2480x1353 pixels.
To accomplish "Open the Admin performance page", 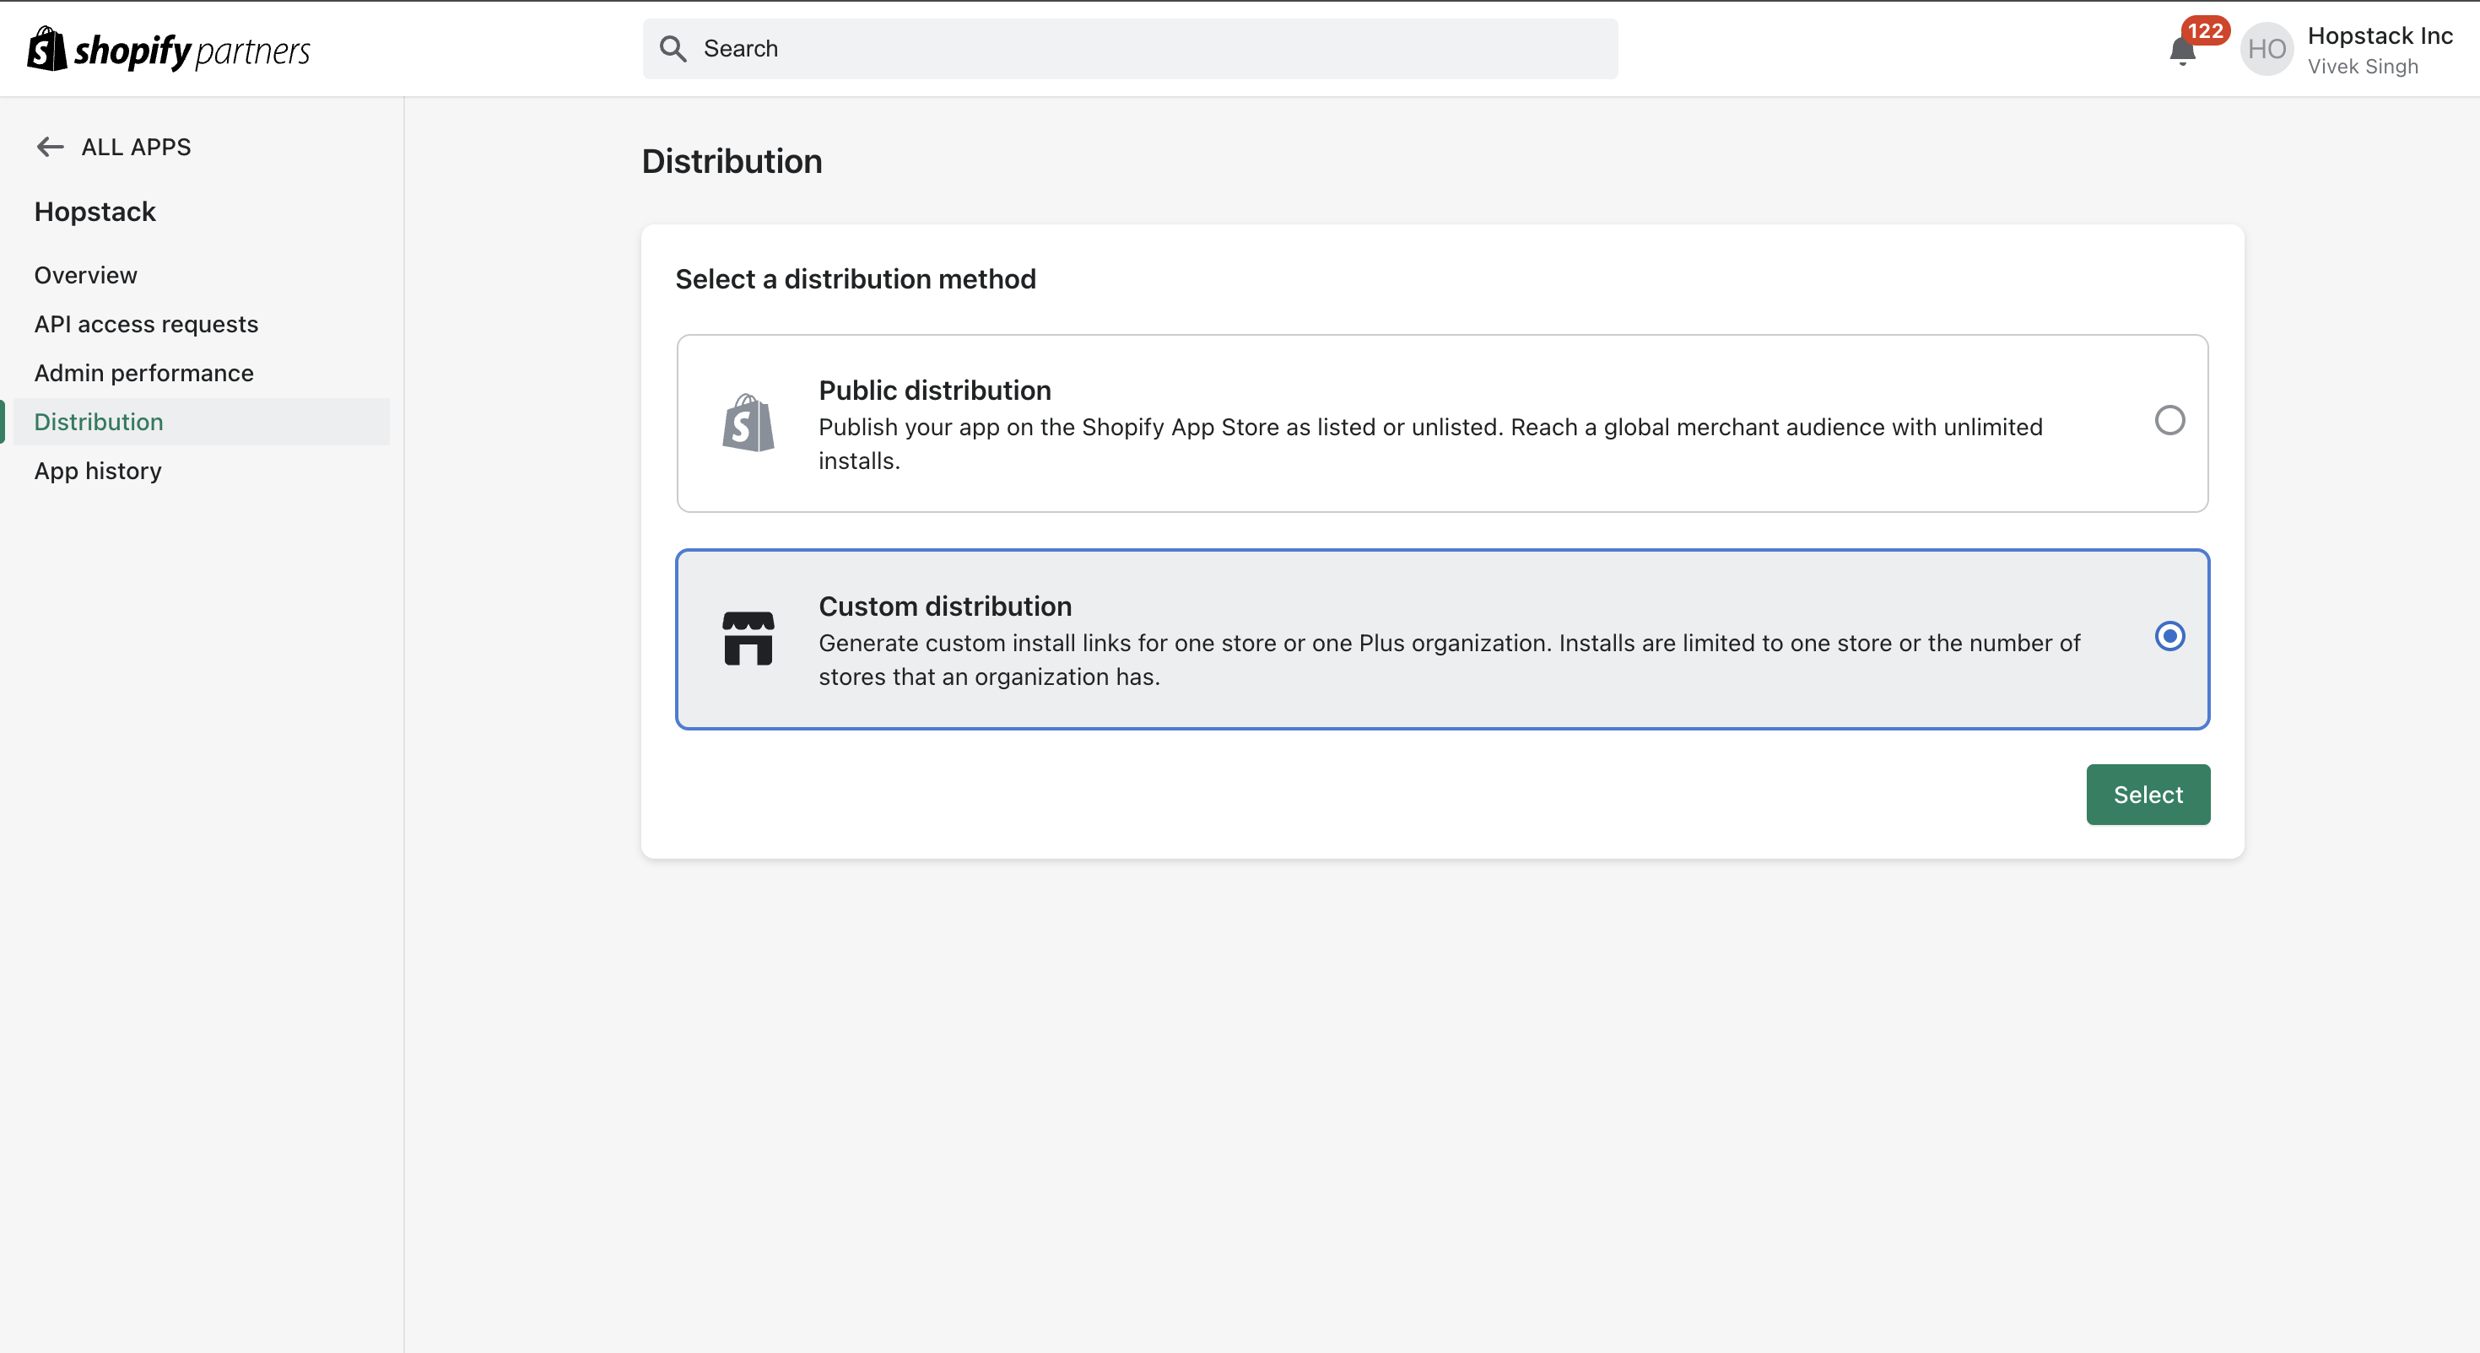I will click(x=143, y=374).
